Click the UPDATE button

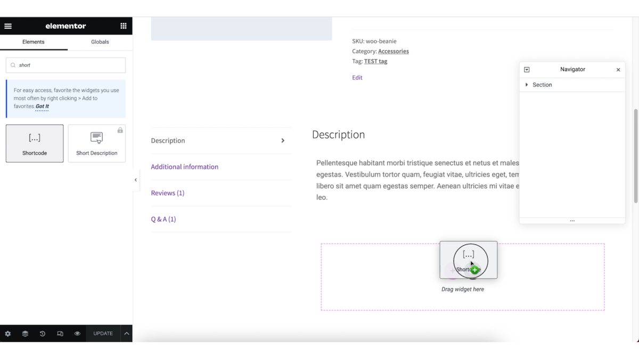click(103, 333)
